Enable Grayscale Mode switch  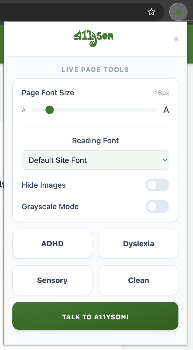click(x=157, y=206)
